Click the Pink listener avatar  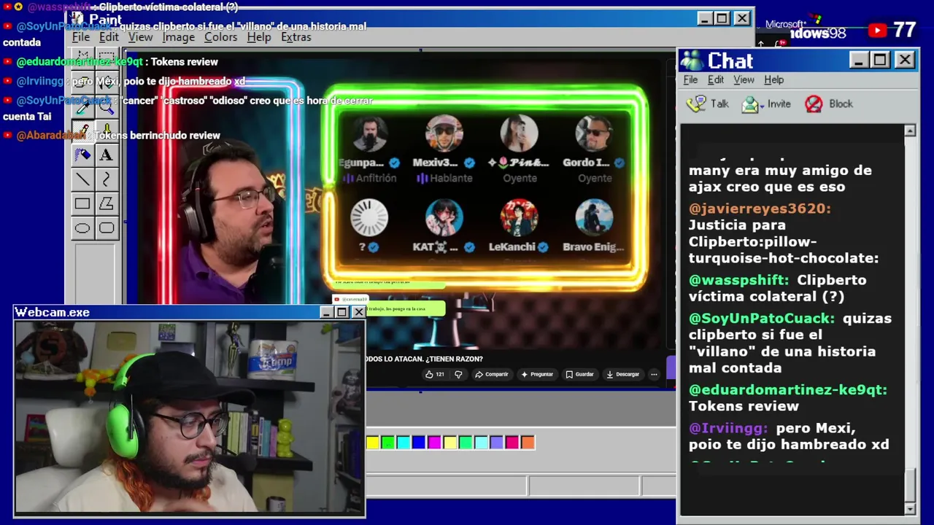tap(519, 133)
